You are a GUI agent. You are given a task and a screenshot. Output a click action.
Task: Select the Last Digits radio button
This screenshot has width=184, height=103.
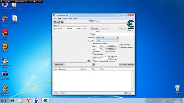[x=109, y=59]
